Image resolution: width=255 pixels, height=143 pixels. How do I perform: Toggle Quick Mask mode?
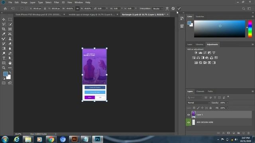click(x=4, y=83)
